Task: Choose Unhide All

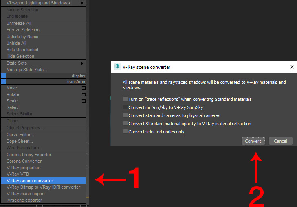Action: click(x=43, y=43)
